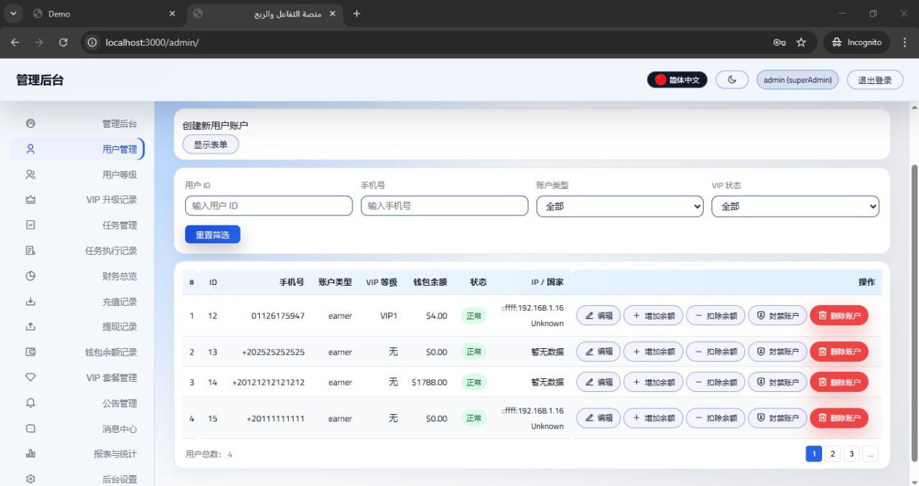Switch language using the 简体中文 button

[677, 80]
